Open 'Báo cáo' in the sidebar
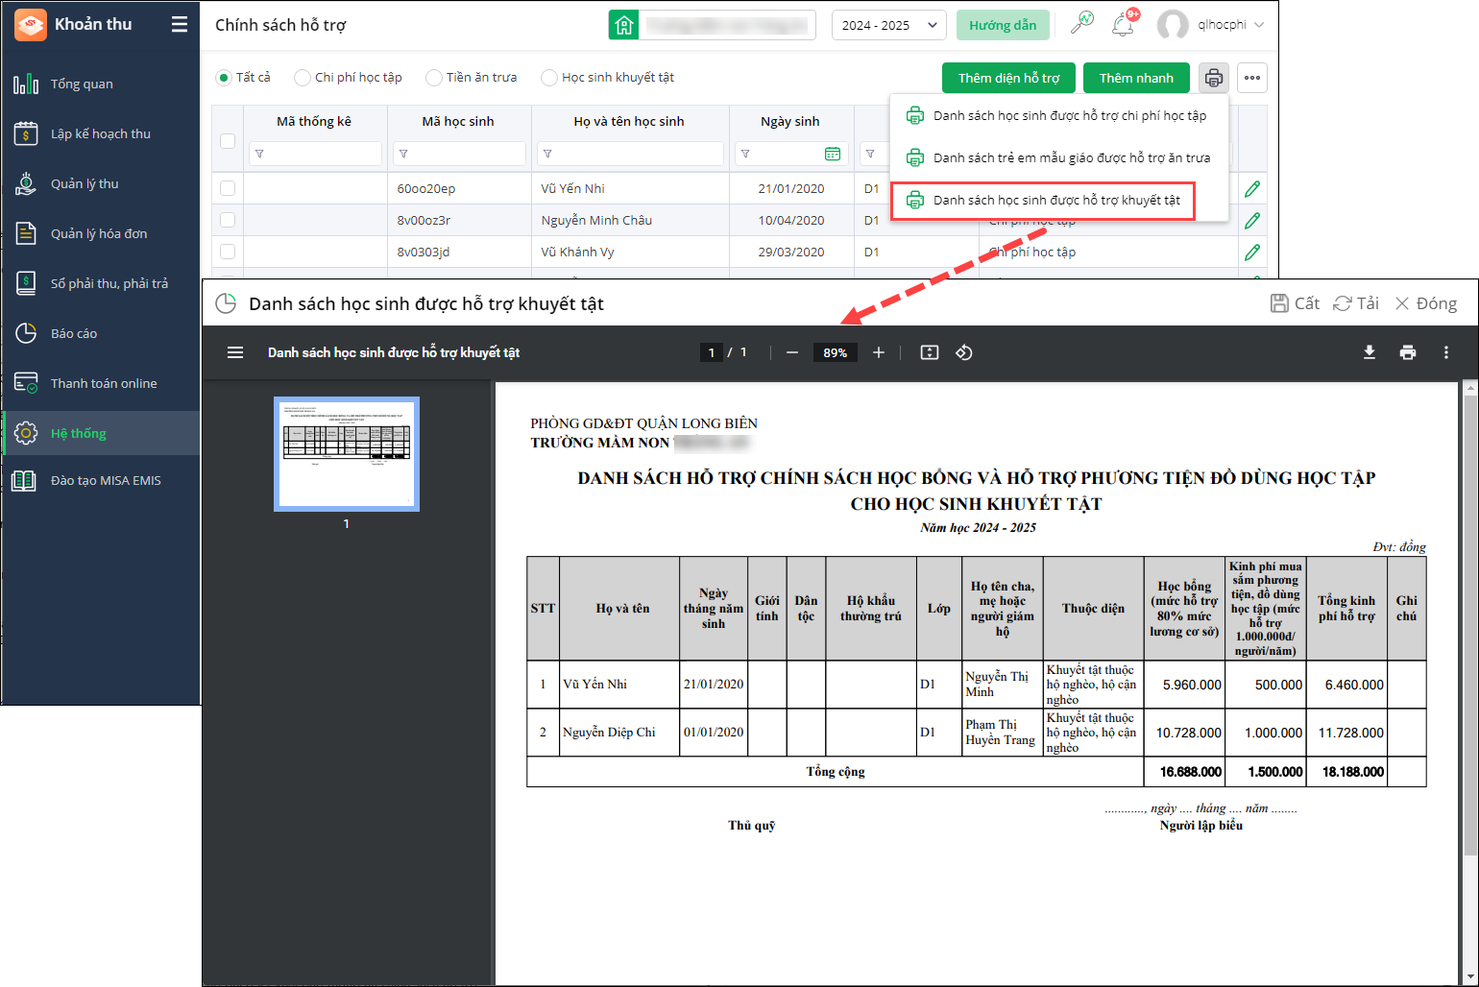Viewport: 1479px width, 987px height. 74,333
